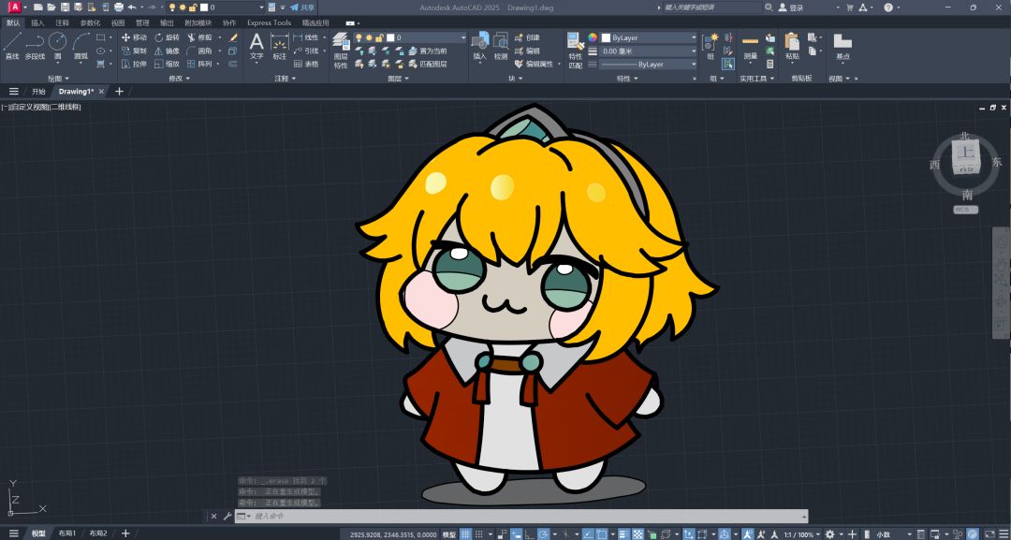
Task: Select the Dimension (标注) tool
Action: coord(279,47)
